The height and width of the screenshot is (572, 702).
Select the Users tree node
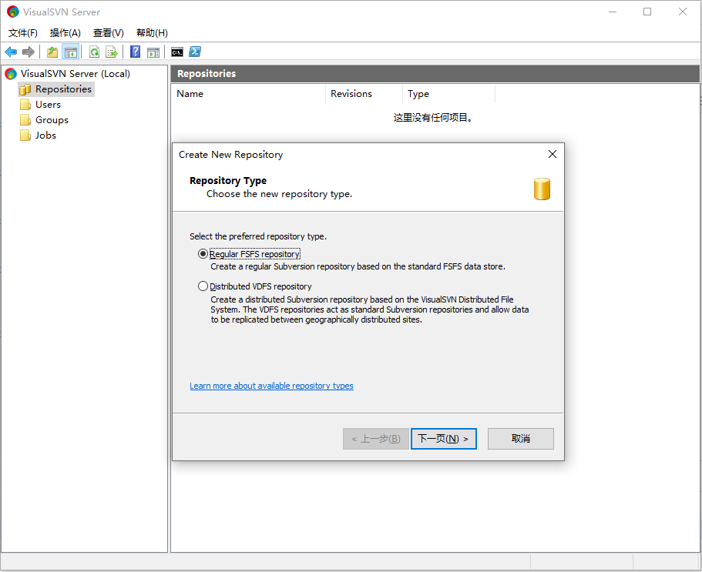tap(48, 105)
